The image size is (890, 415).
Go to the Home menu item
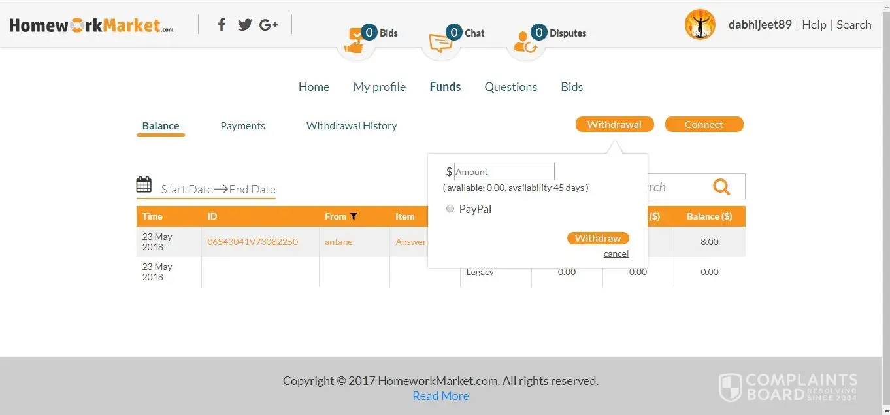[x=314, y=87]
